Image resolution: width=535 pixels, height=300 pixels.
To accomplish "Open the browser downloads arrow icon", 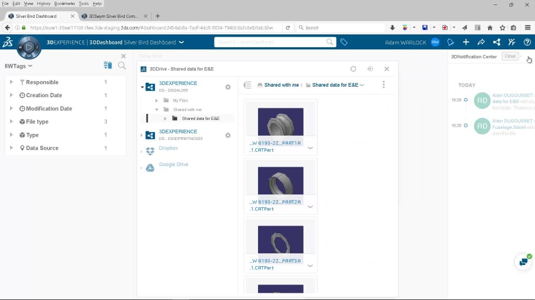I will [392, 28].
